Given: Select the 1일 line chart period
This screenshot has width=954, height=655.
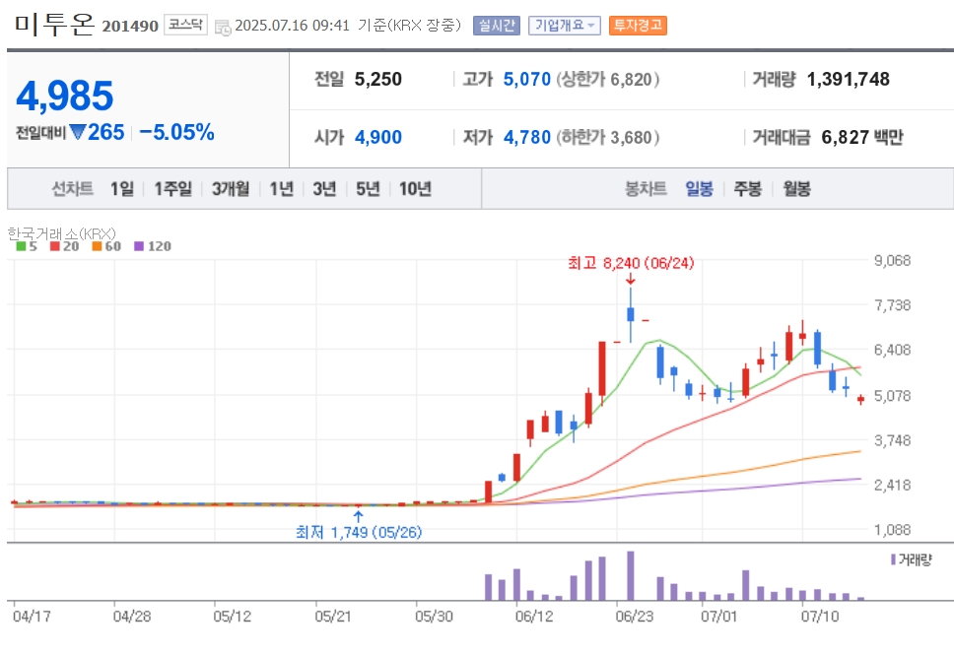Looking at the screenshot, I should pyautogui.click(x=121, y=189).
